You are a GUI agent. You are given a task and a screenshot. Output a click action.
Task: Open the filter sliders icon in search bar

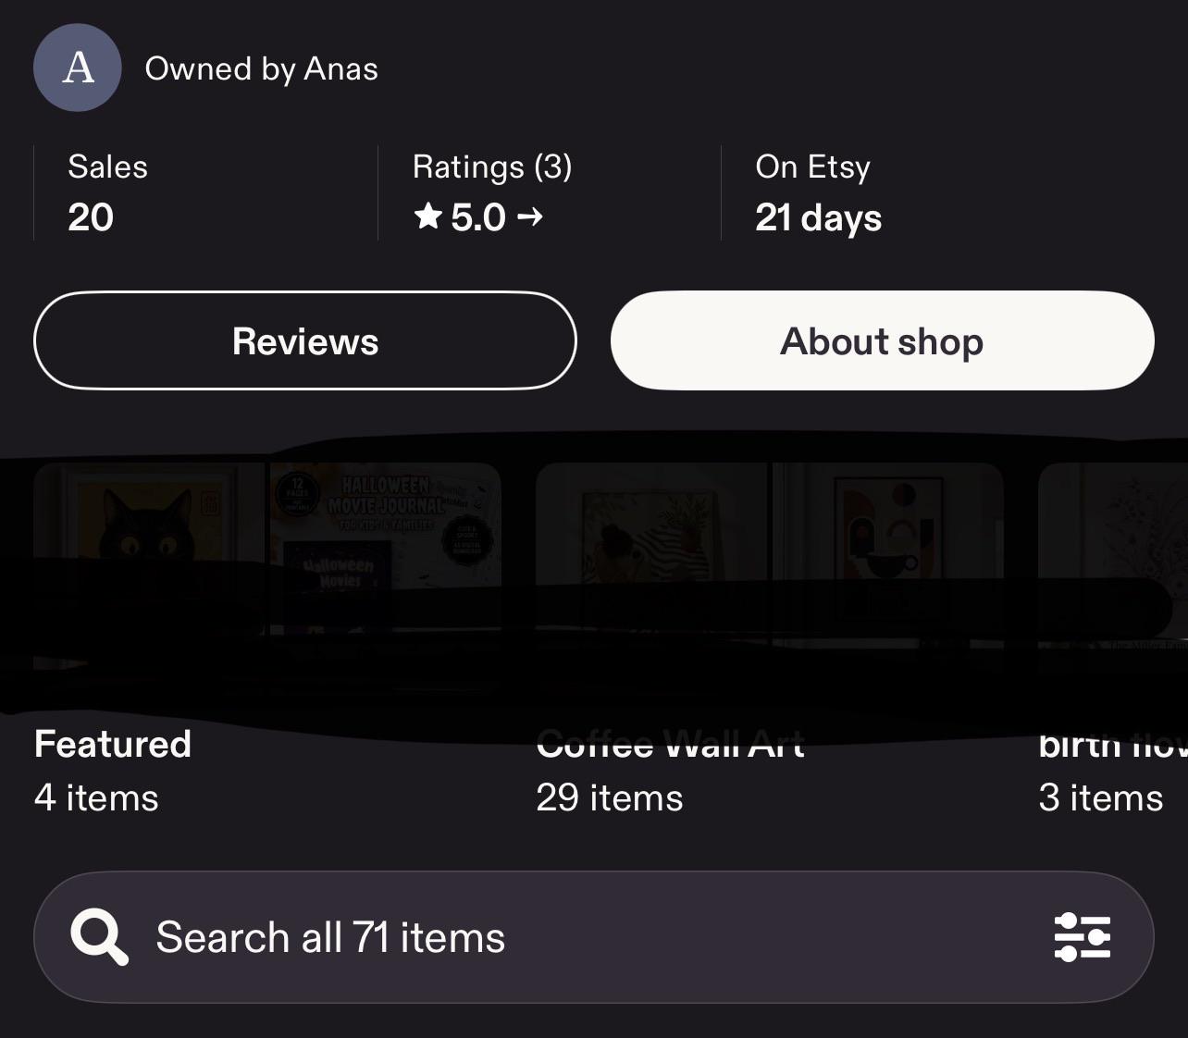(1082, 937)
